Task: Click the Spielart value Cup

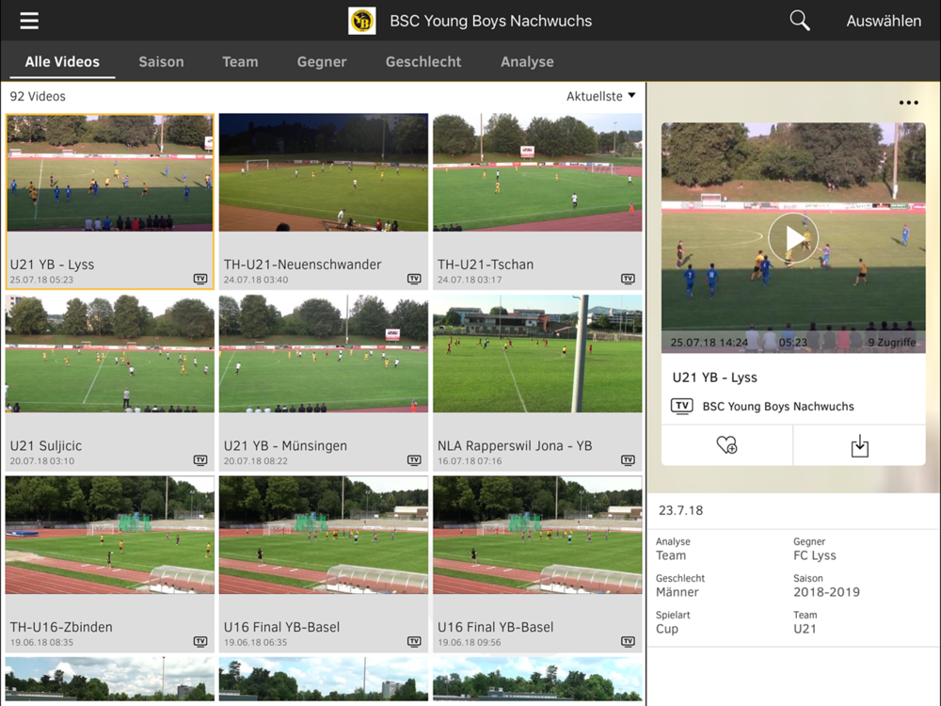Action: (667, 629)
